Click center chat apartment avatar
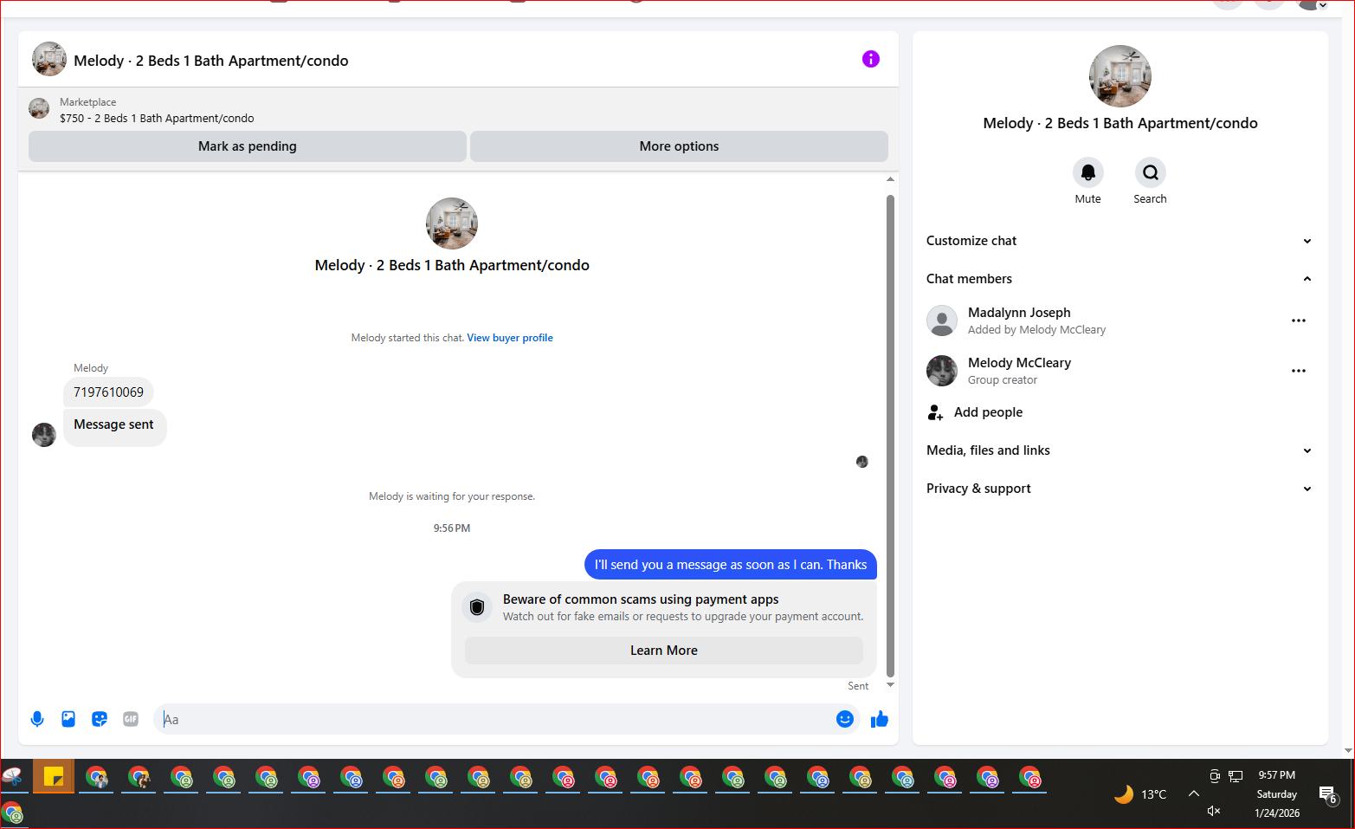1355x829 pixels. pyautogui.click(x=452, y=223)
